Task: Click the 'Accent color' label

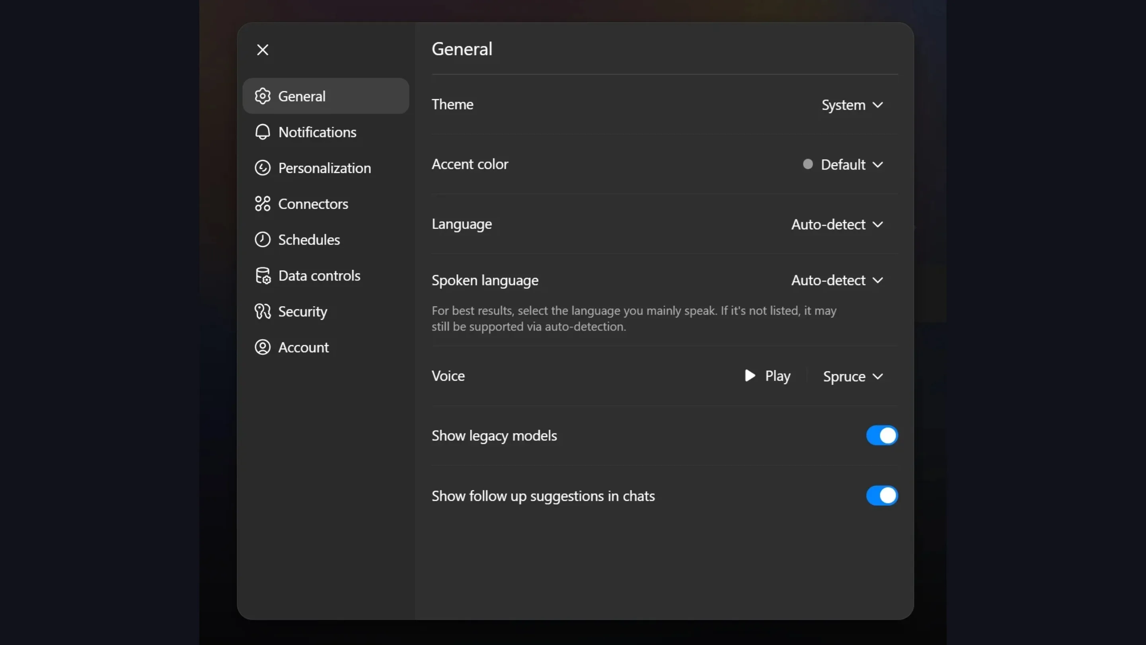Action: (x=470, y=164)
